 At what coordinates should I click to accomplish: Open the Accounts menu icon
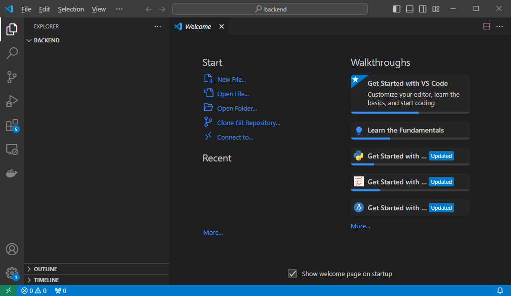12,249
